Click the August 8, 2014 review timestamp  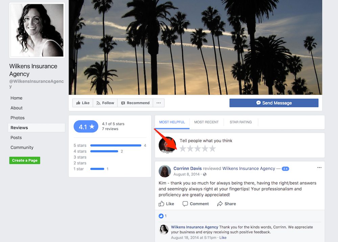[x=187, y=174]
